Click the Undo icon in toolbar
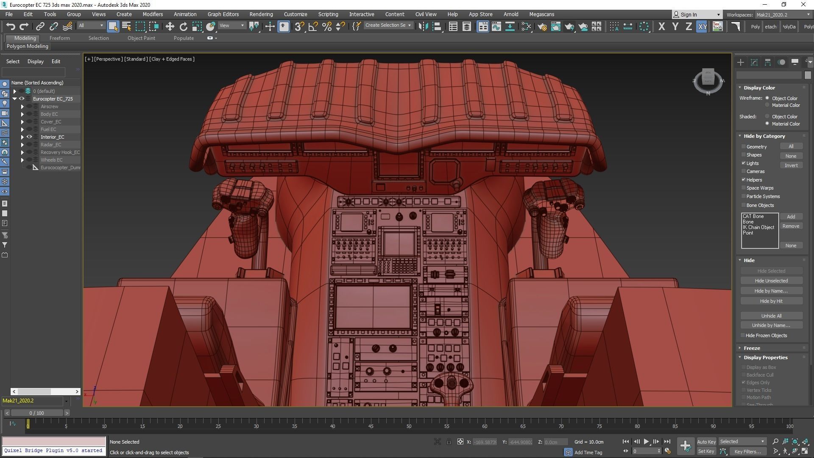The image size is (814, 458). [11, 26]
